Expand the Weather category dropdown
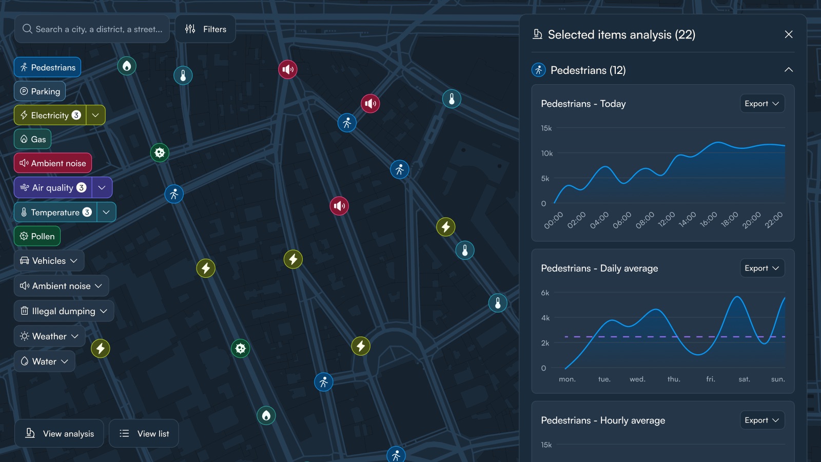 pyautogui.click(x=50, y=336)
